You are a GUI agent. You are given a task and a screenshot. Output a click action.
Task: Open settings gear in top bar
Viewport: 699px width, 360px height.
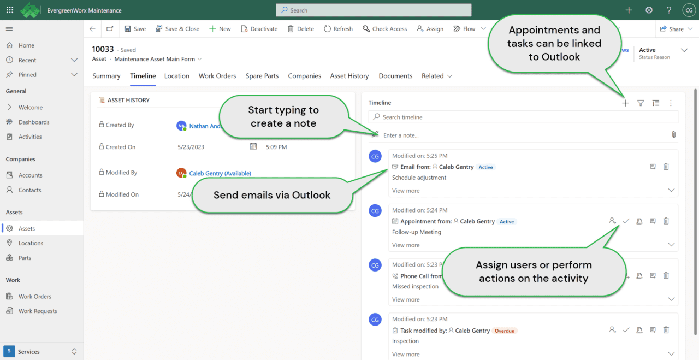pyautogui.click(x=649, y=10)
